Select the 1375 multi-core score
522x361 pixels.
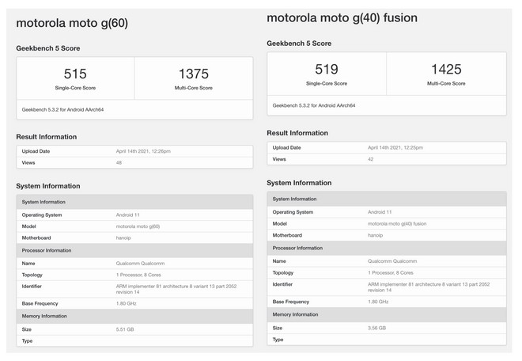(x=194, y=74)
